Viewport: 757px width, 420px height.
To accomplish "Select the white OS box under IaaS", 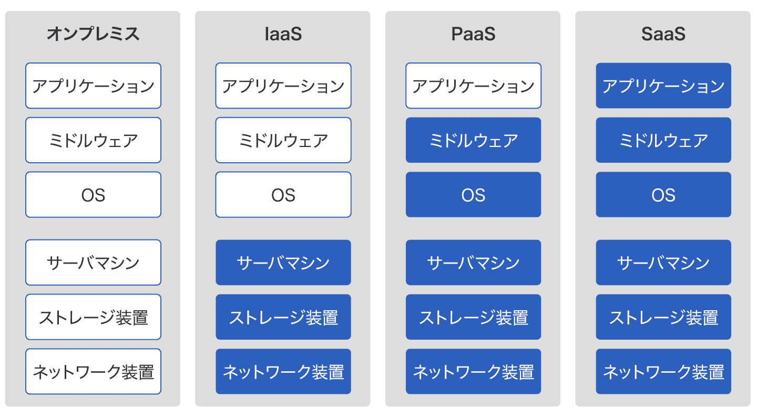I will tap(283, 195).
